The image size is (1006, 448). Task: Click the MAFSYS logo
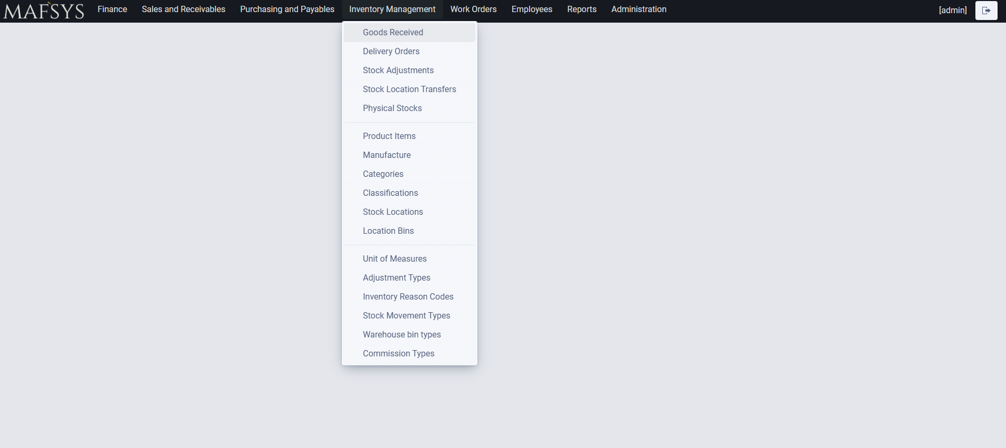click(x=44, y=11)
